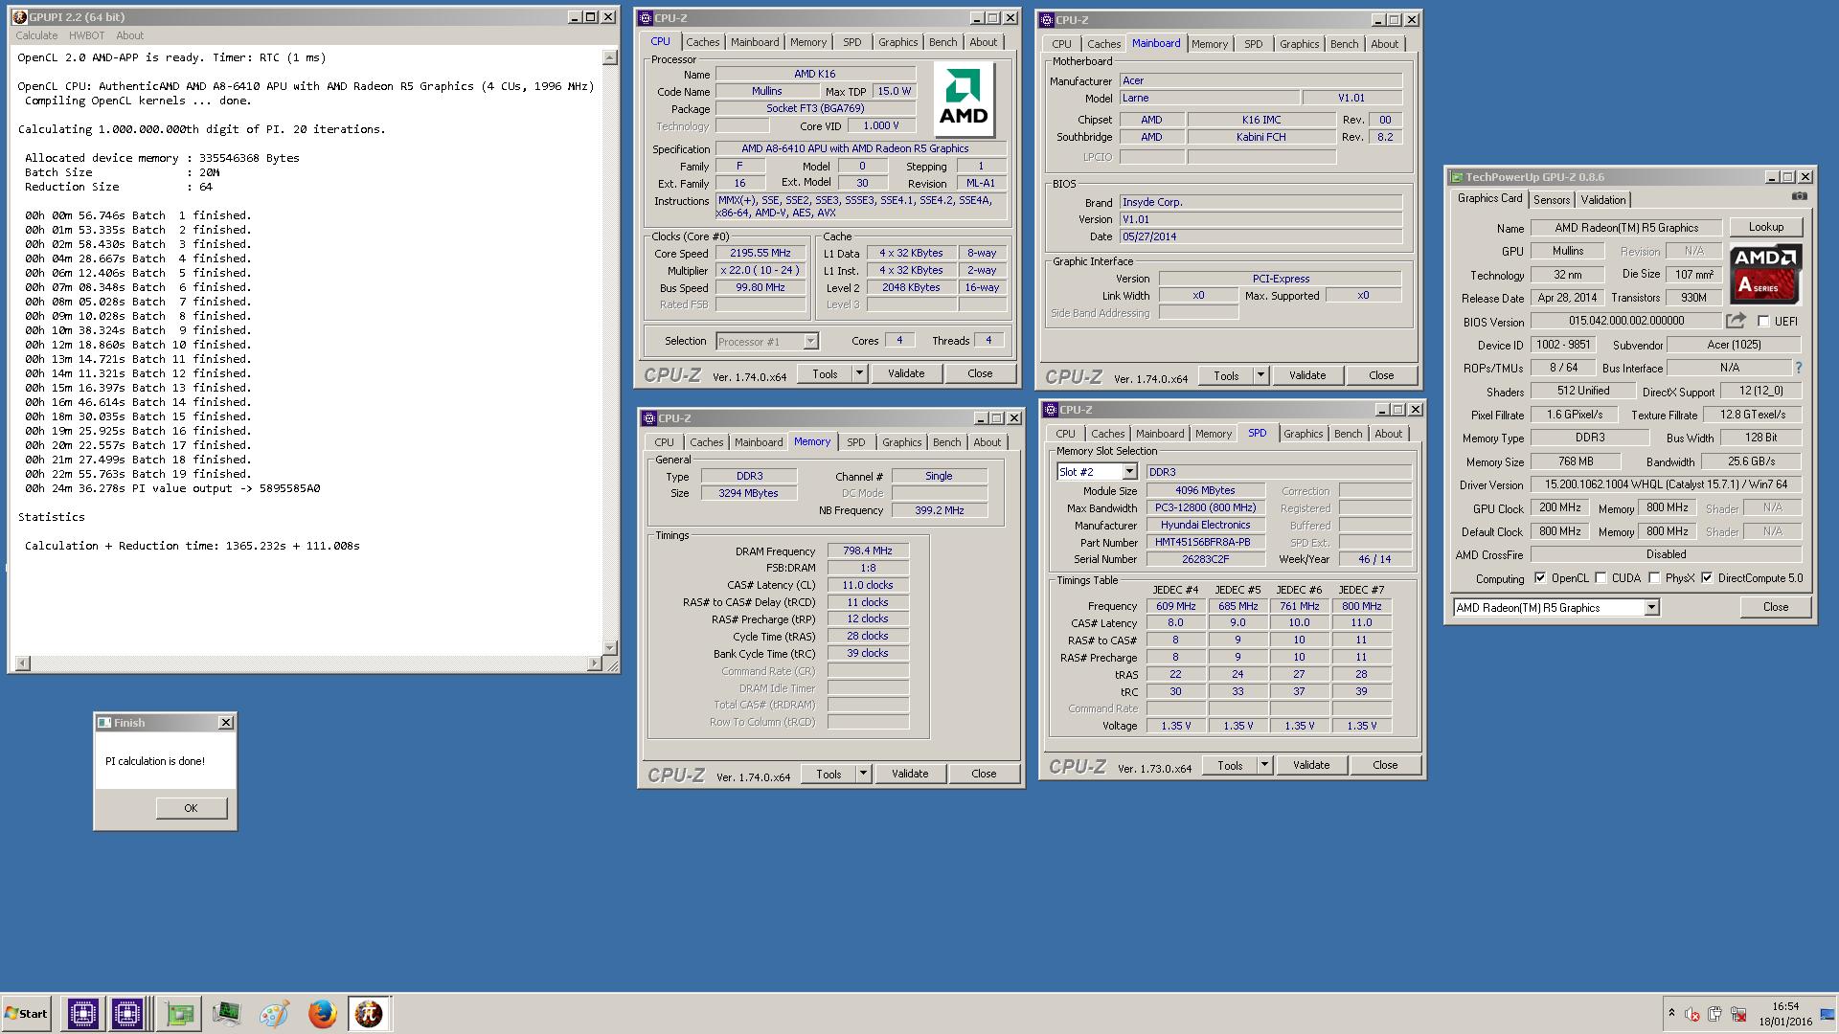The width and height of the screenshot is (1839, 1034).
Task: Toggle the OpenCL checkbox
Action: pyautogui.click(x=1539, y=578)
